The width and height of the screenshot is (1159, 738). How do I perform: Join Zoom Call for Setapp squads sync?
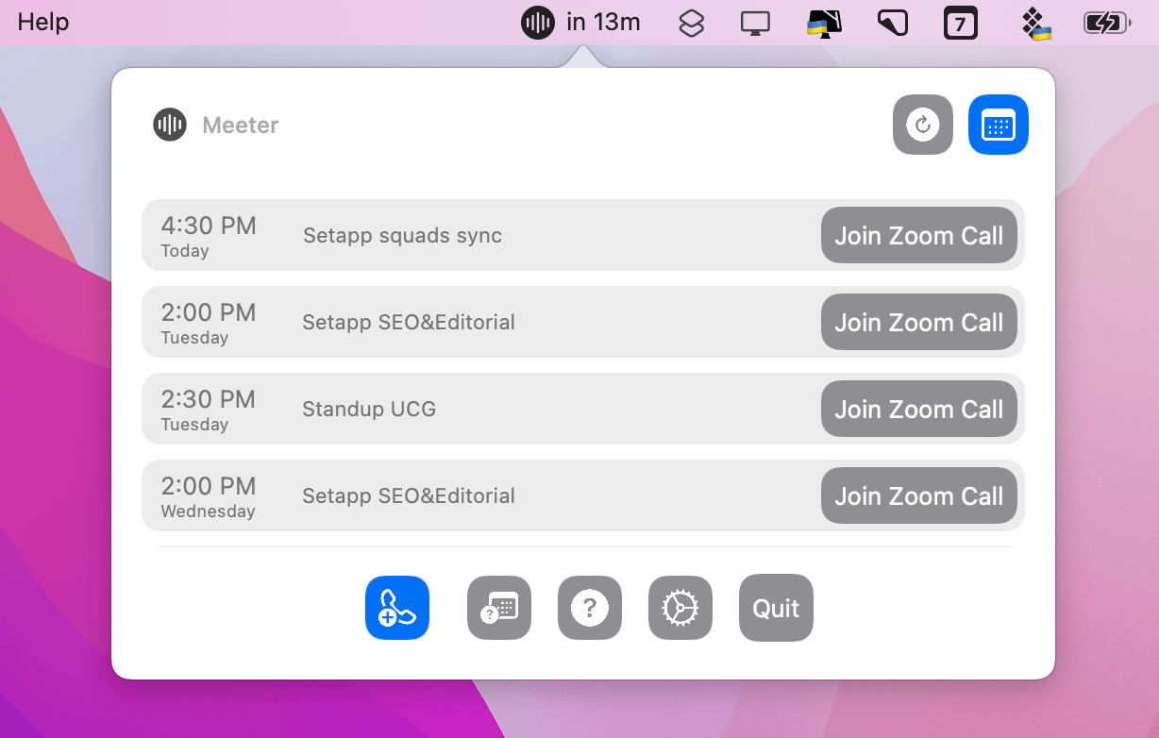click(917, 235)
